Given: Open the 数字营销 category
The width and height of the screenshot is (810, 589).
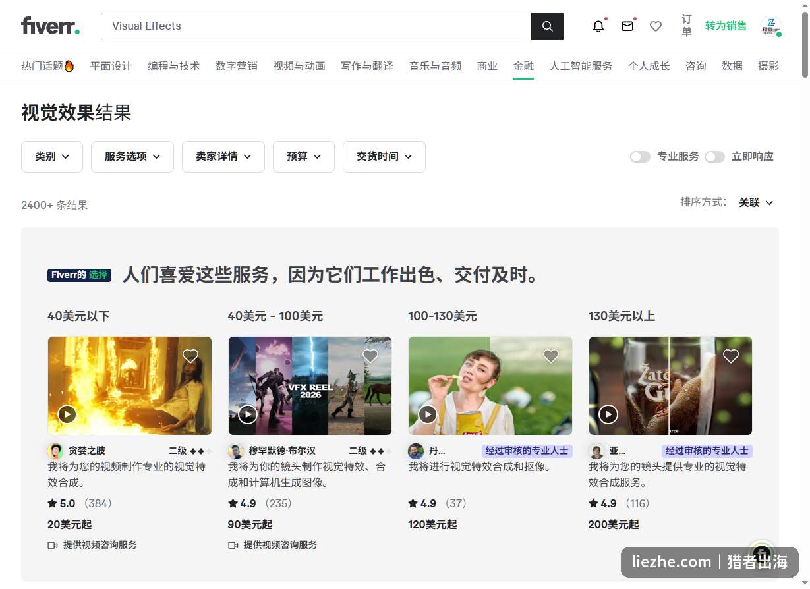Looking at the screenshot, I should pos(237,66).
